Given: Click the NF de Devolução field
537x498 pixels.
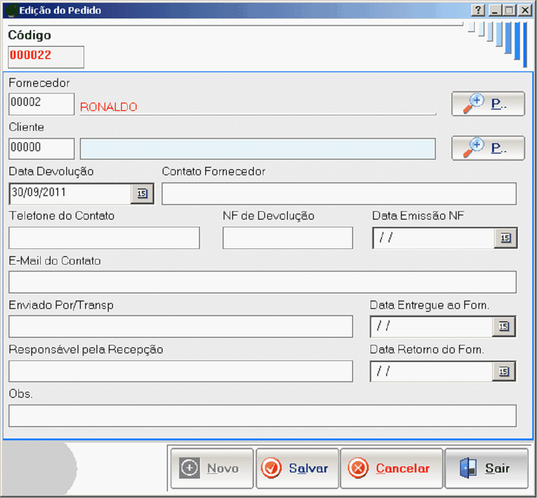Looking at the screenshot, I should click(x=287, y=238).
